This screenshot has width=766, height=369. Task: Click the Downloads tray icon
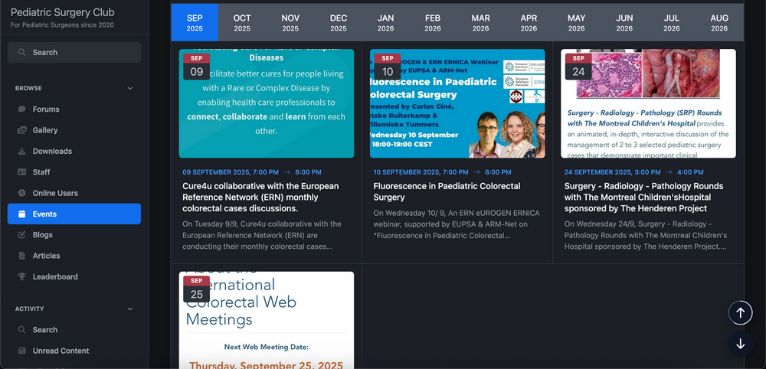pyautogui.click(x=21, y=152)
